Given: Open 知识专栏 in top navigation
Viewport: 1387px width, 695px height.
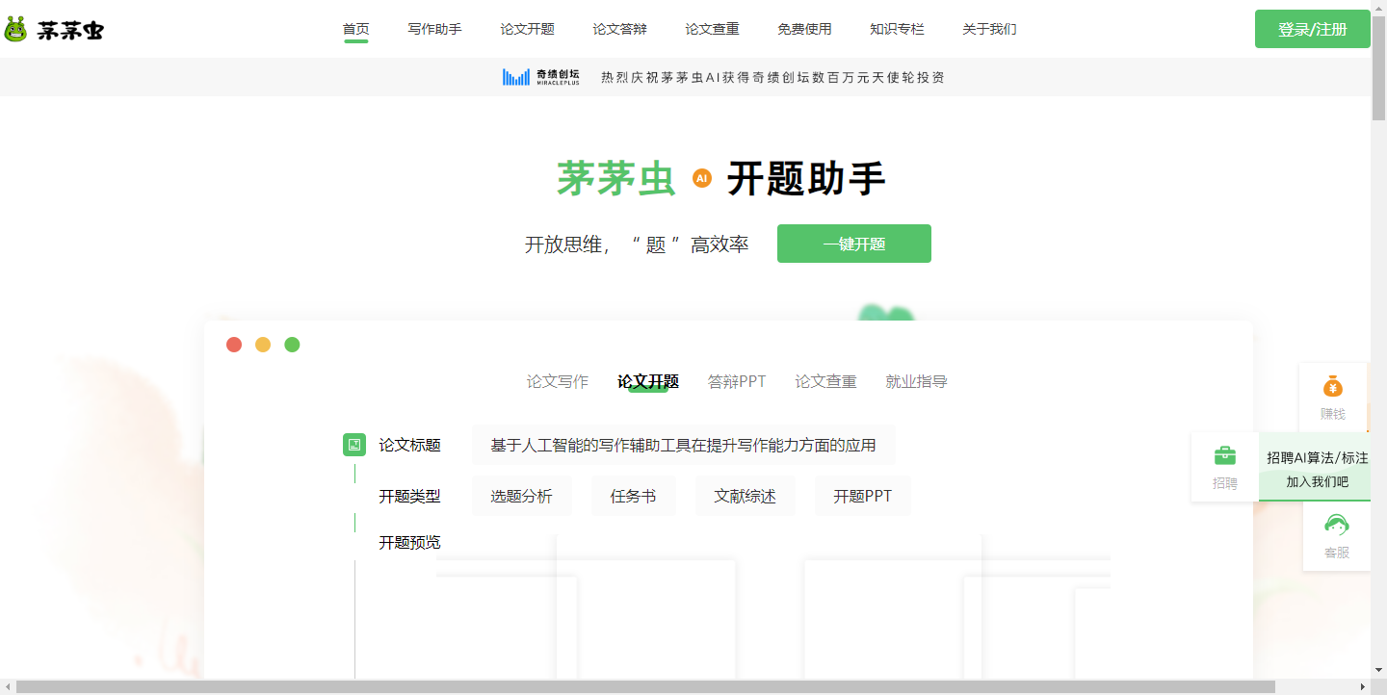Looking at the screenshot, I should point(897,29).
